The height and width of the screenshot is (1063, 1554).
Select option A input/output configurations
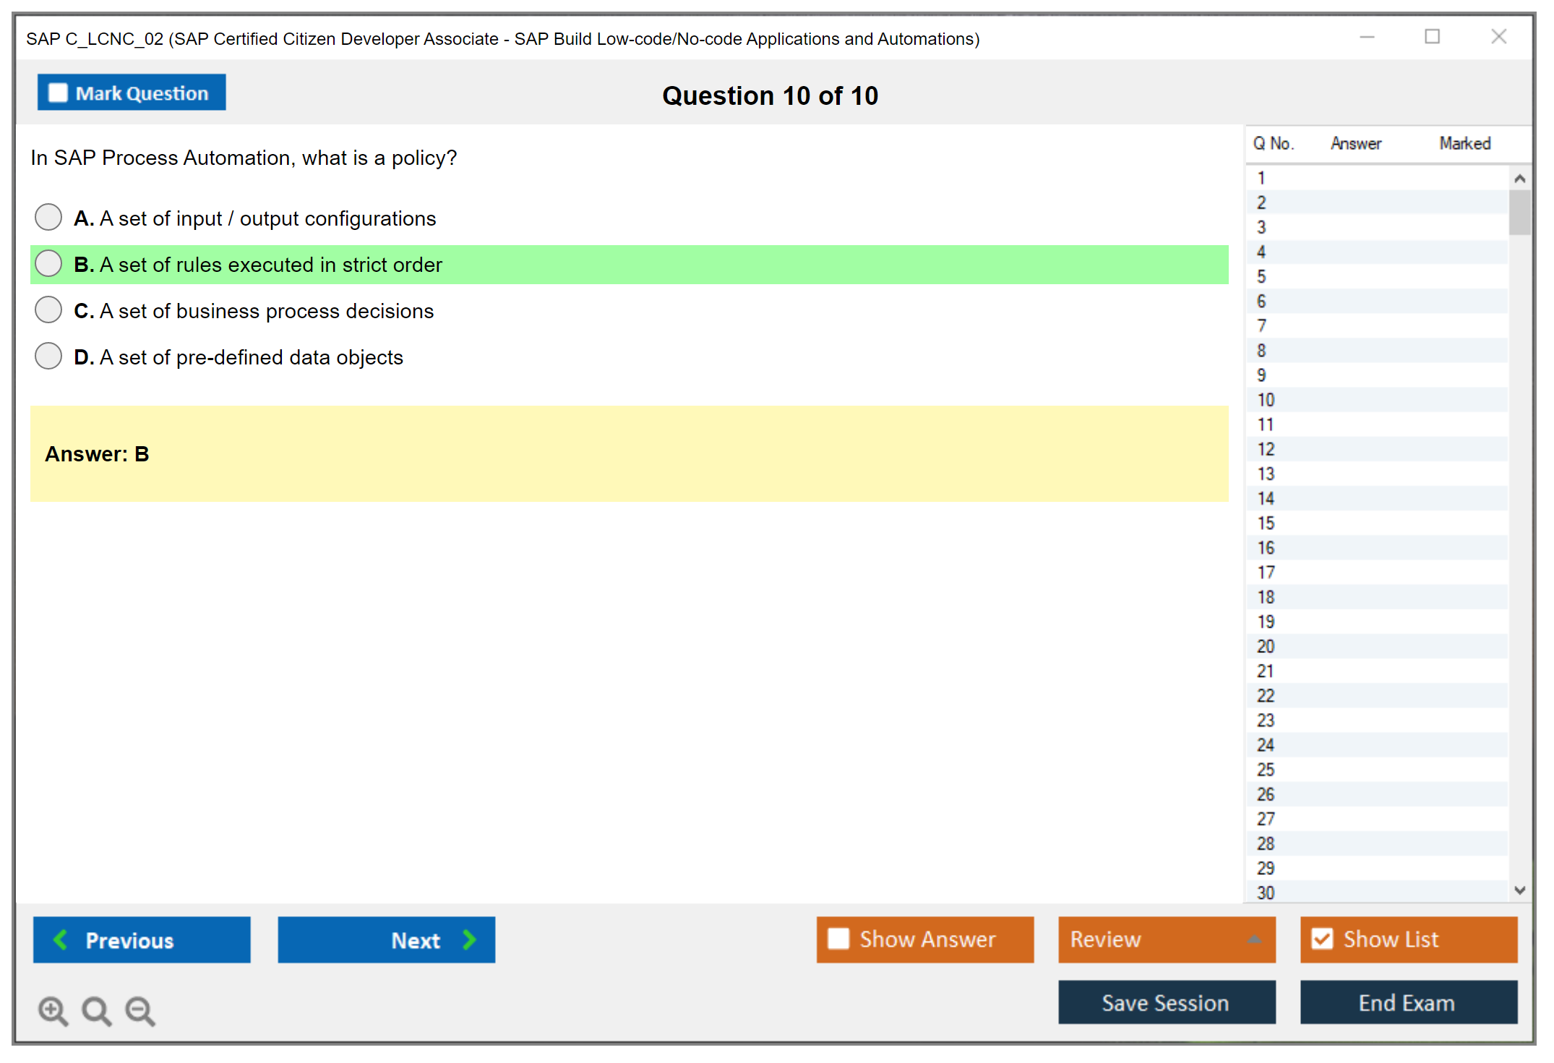[x=48, y=217]
